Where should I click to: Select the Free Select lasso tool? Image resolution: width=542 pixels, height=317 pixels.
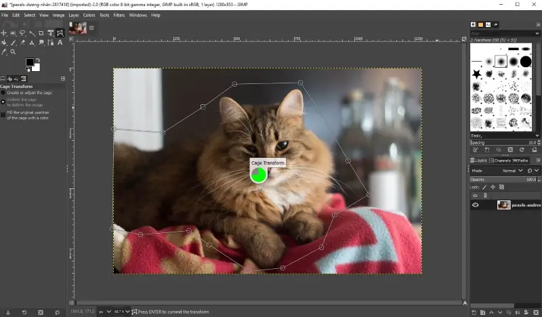pyautogui.click(x=22, y=33)
